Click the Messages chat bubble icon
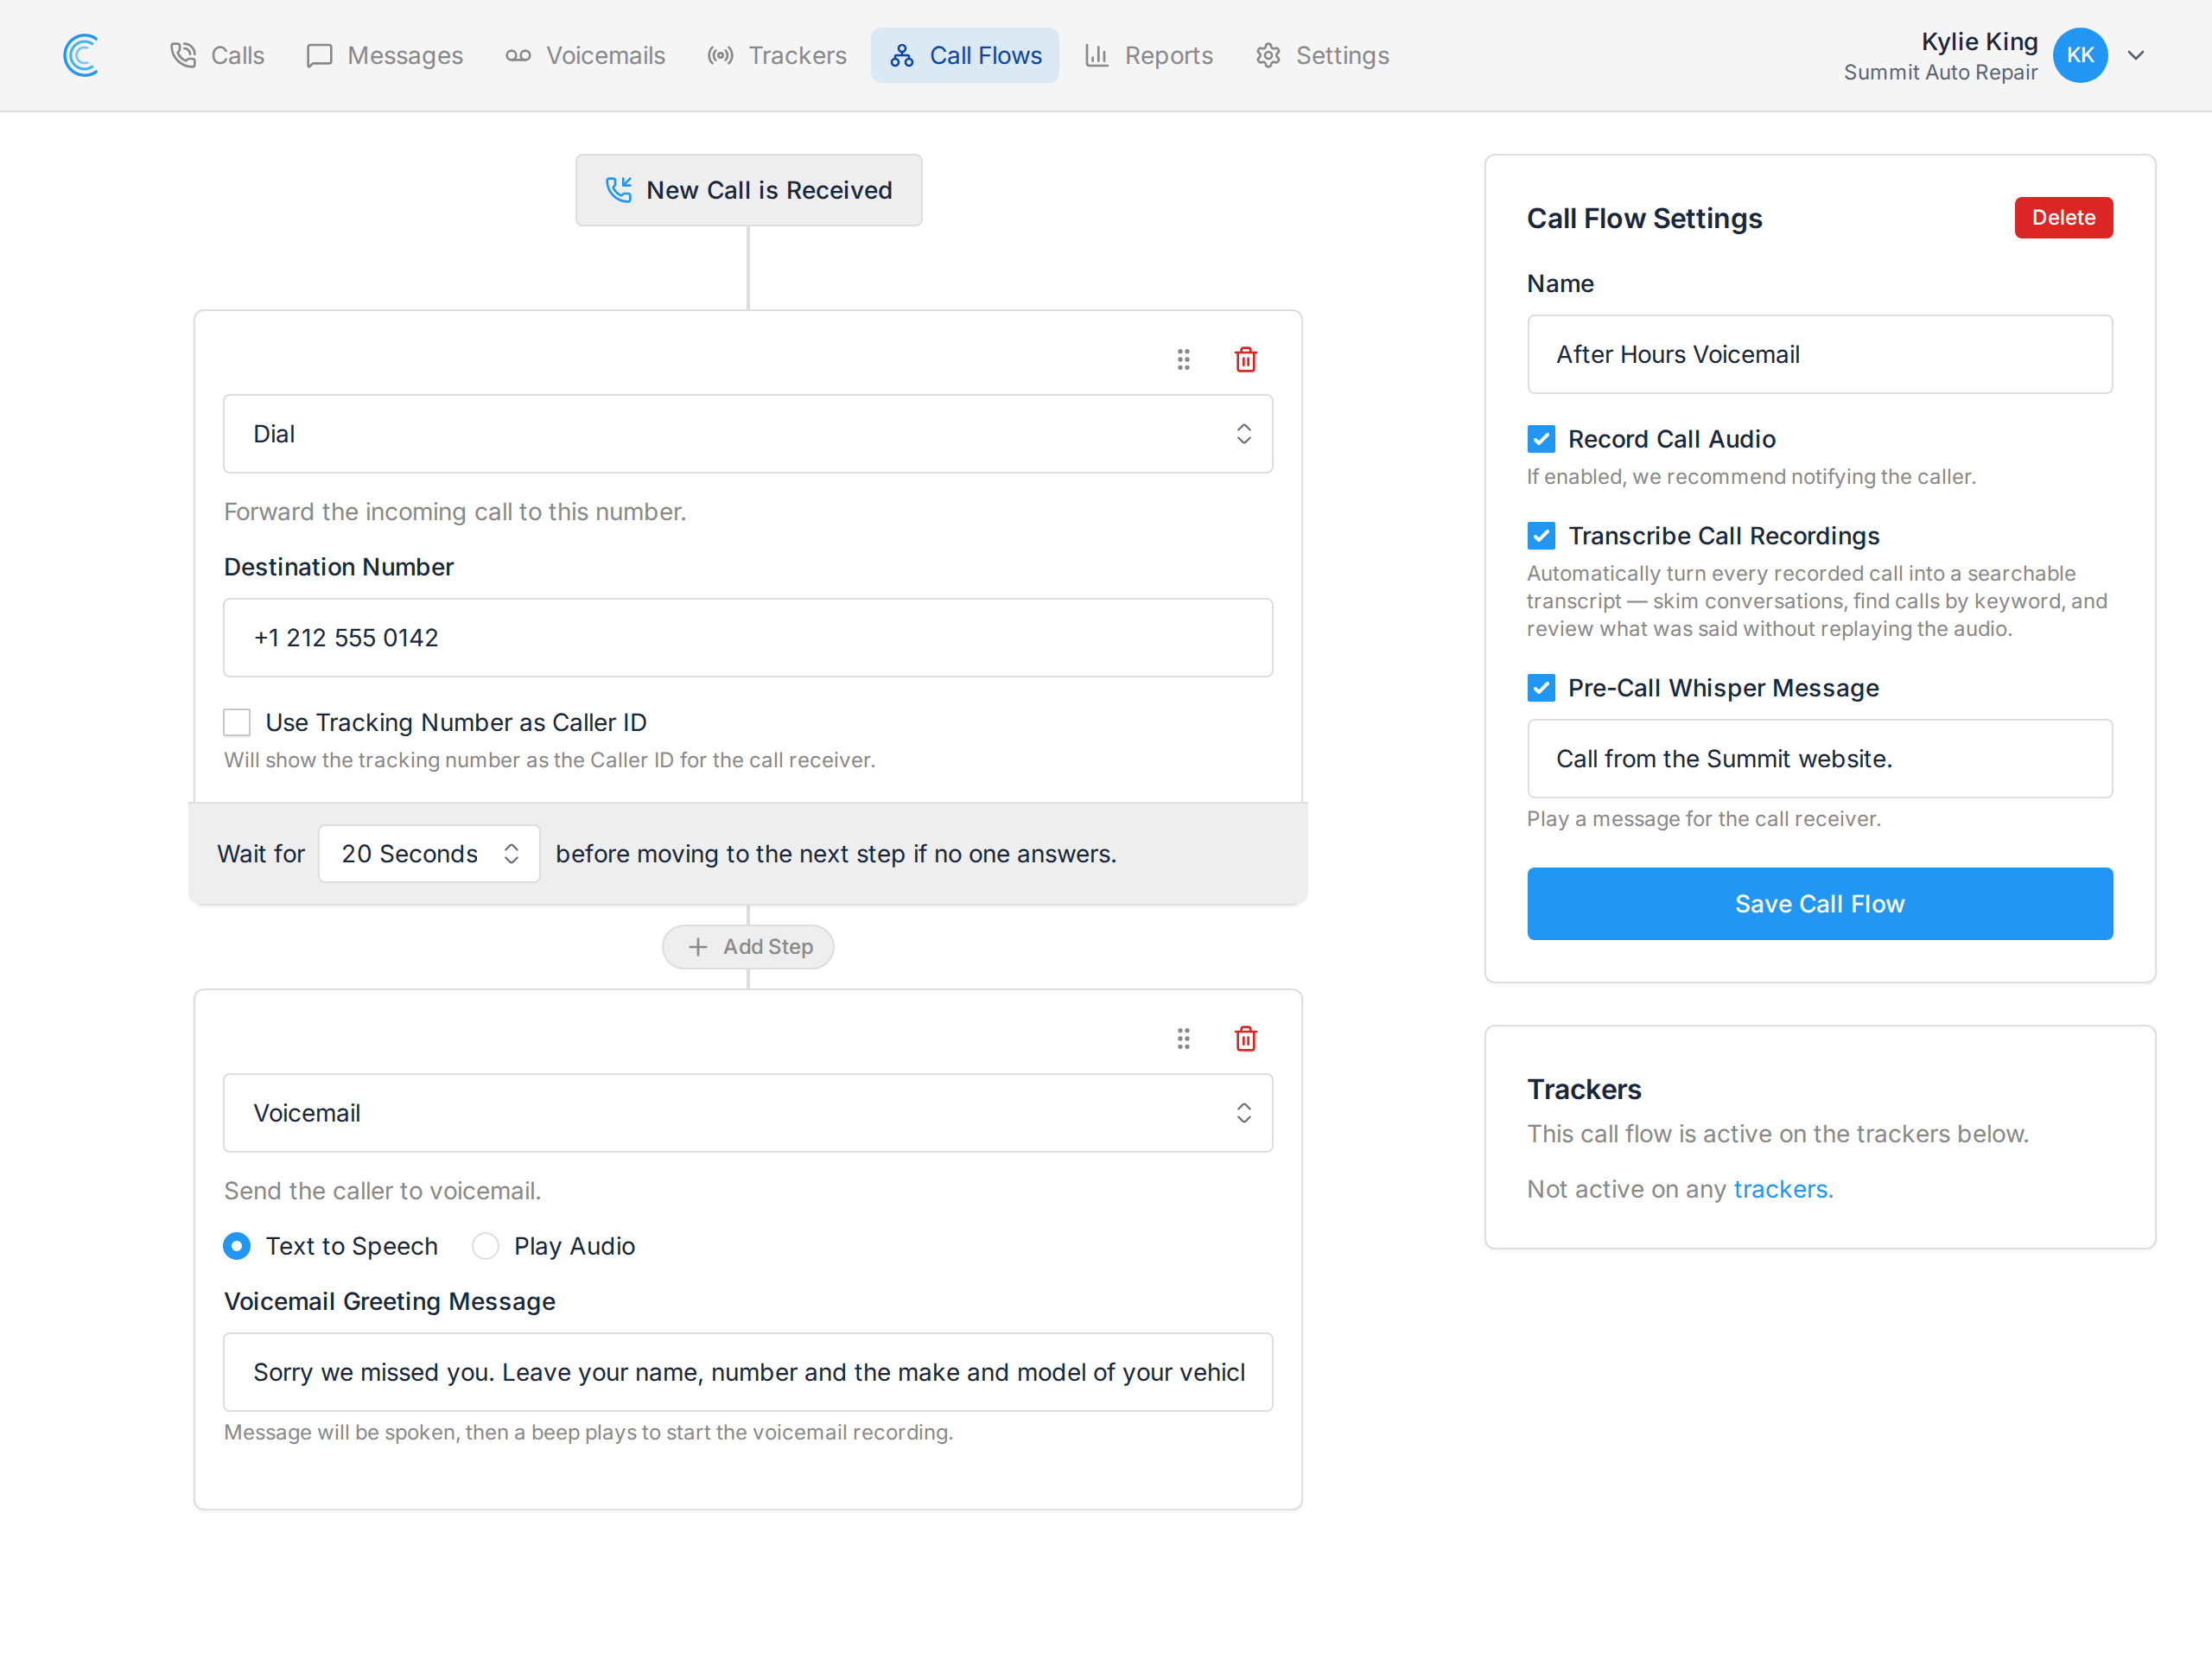This screenshot has height=1659, width=2212. point(319,55)
